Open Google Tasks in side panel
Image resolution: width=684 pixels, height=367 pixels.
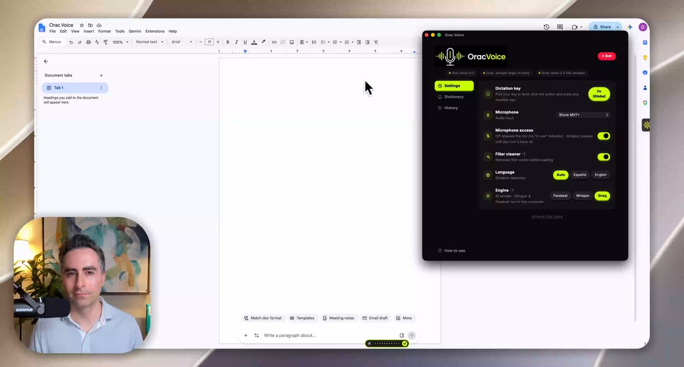click(x=645, y=73)
